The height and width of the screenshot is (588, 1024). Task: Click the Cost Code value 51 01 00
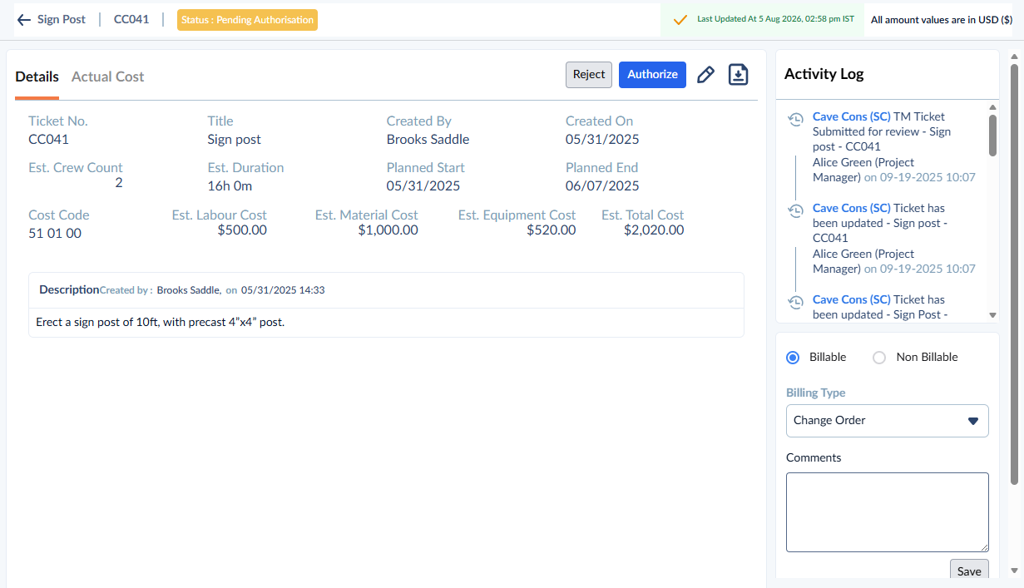click(55, 234)
